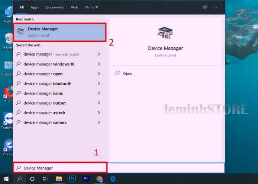Switch to the All search tab
258x184 pixels.
[x=21, y=7]
